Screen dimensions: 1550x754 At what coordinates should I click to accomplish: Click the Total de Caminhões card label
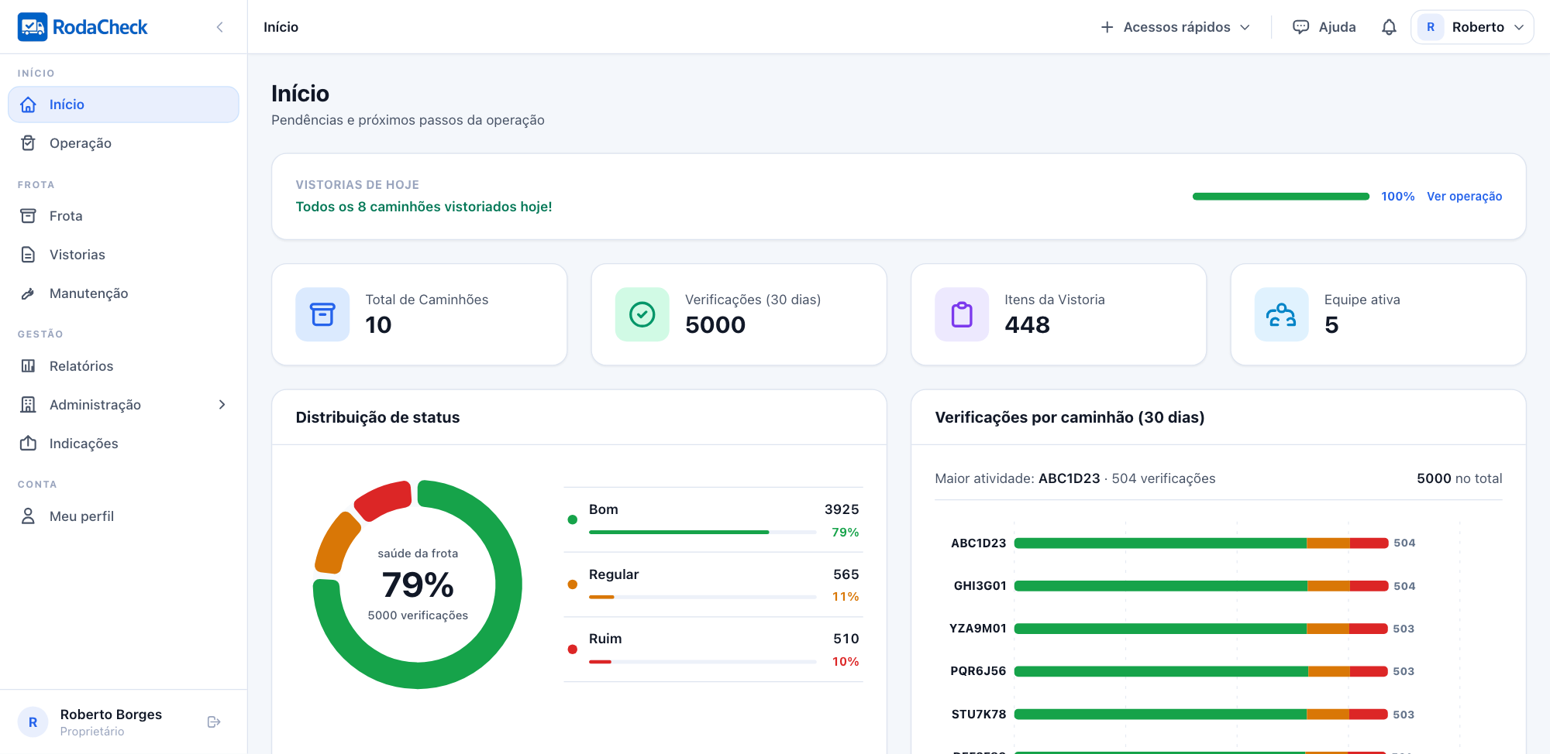point(427,300)
